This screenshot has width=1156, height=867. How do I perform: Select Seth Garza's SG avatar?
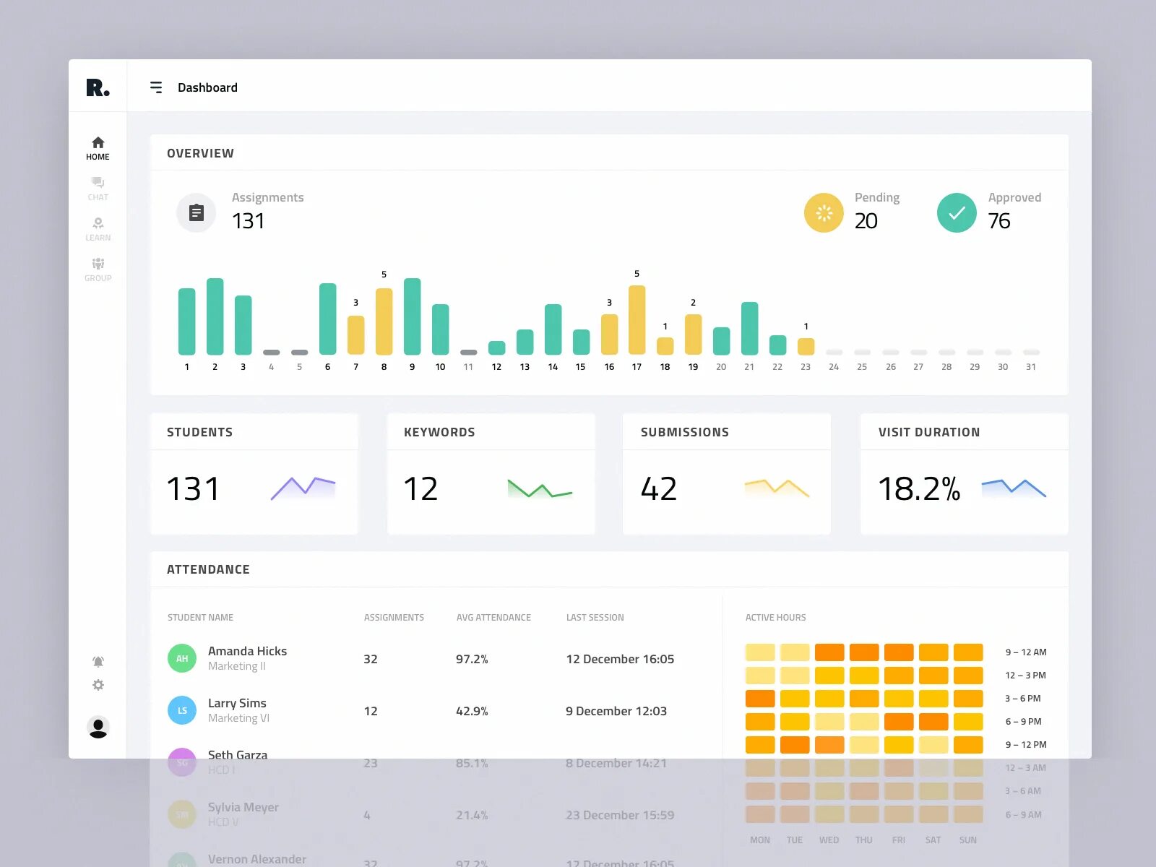click(x=182, y=762)
